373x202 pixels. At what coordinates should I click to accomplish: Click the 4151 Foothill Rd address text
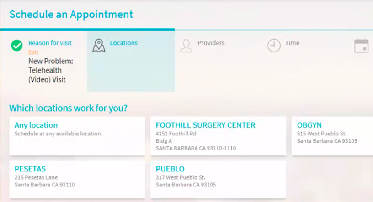click(x=176, y=134)
